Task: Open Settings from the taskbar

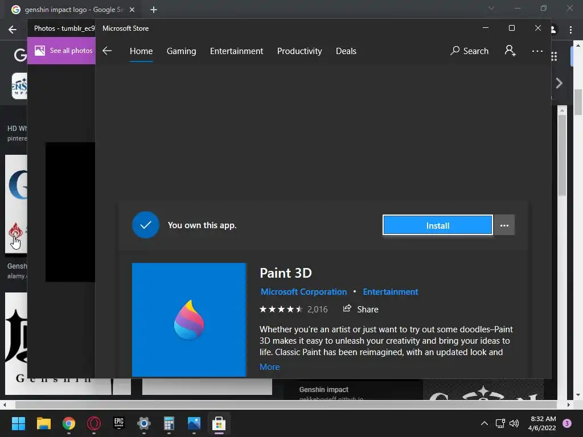Action: pos(144,423)
